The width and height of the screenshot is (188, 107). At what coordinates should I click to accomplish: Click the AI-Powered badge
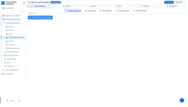coord(56,2)
